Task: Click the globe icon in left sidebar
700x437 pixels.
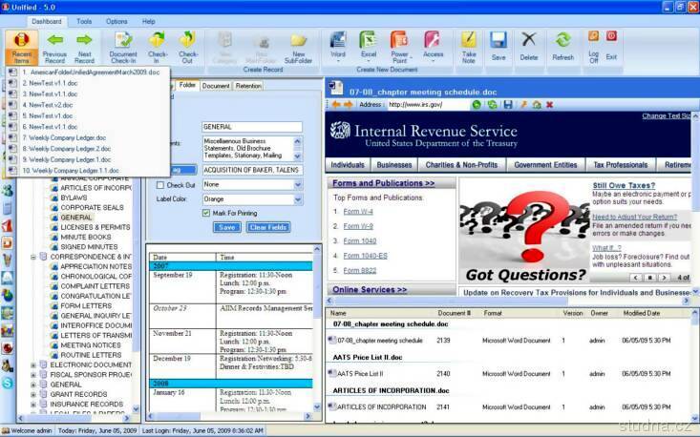Action: tap(8, 295)
